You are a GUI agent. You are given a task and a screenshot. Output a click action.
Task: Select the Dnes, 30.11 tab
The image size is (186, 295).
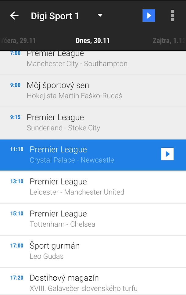click(x=93, y=41)
